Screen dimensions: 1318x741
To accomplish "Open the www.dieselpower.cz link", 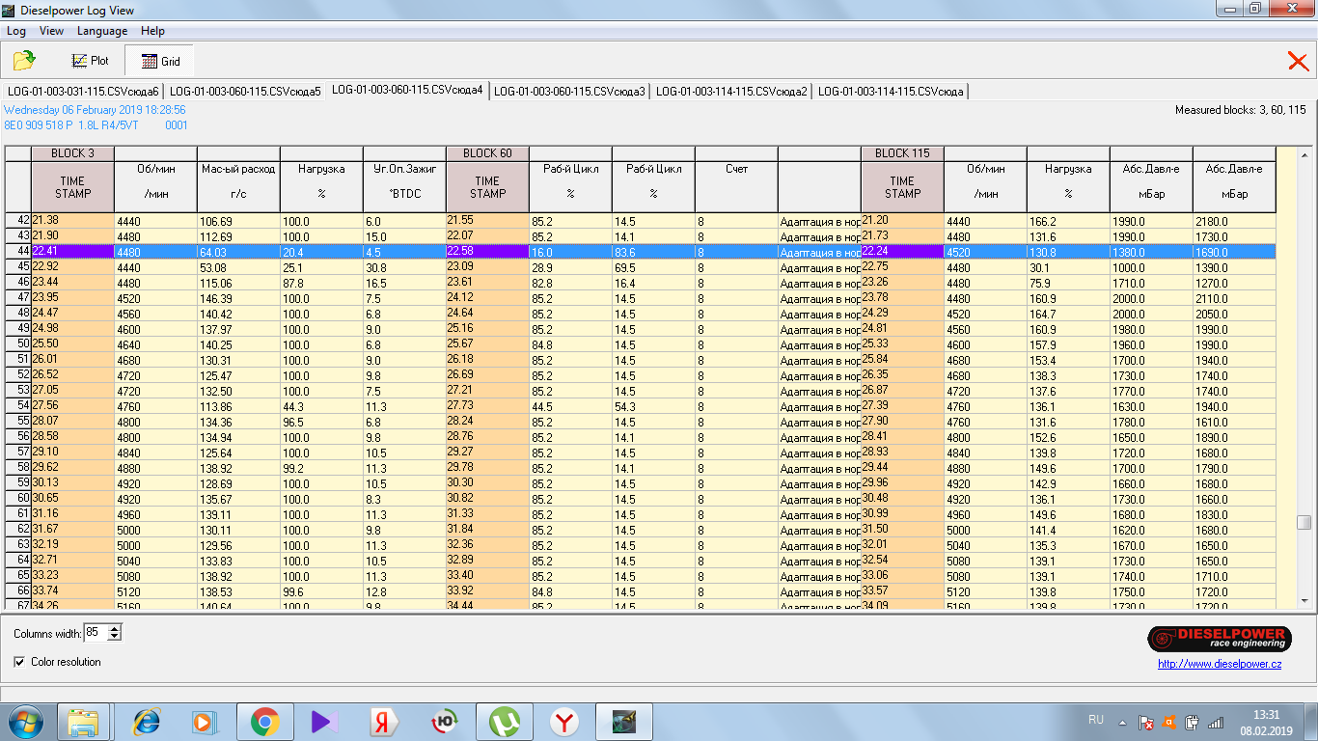I will [1220, 664].
